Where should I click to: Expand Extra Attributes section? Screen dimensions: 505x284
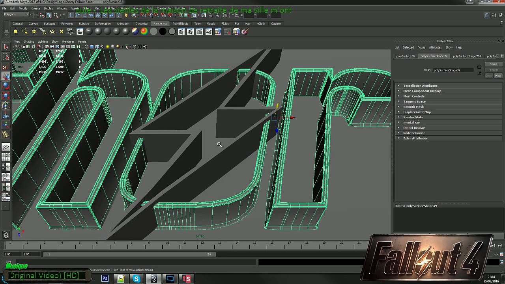(448, 138)
